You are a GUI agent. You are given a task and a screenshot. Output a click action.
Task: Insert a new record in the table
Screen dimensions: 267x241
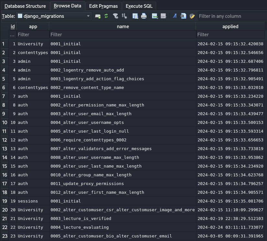[x=155, y=16]
